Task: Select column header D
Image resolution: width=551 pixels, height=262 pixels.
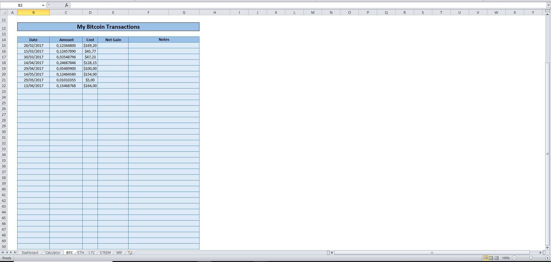Action: point(90,12)
